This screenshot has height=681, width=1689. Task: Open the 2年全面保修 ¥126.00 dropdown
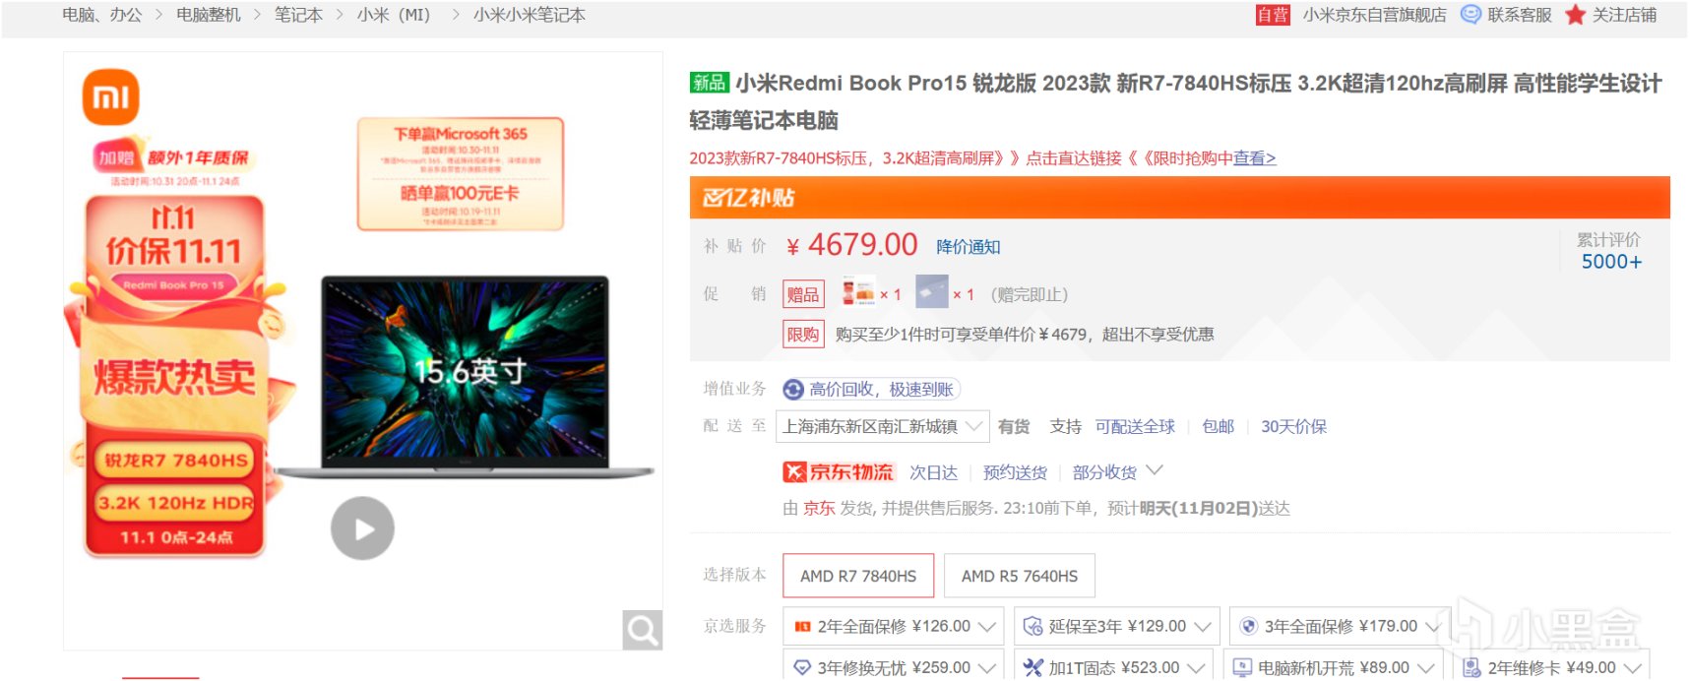[894, 626]
